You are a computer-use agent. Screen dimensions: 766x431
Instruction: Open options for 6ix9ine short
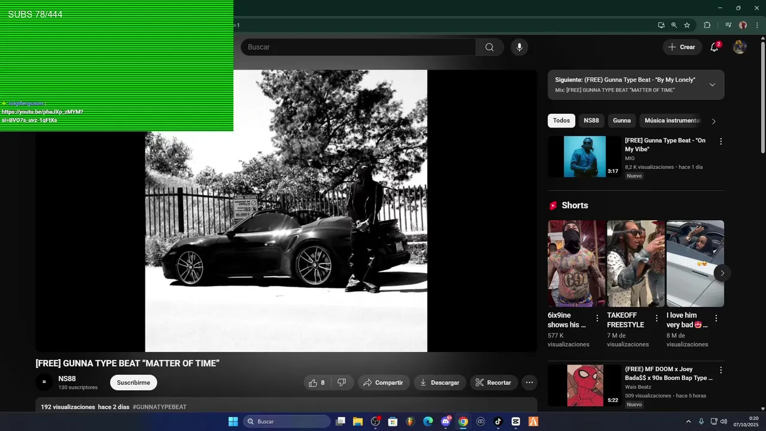[597, 318]
